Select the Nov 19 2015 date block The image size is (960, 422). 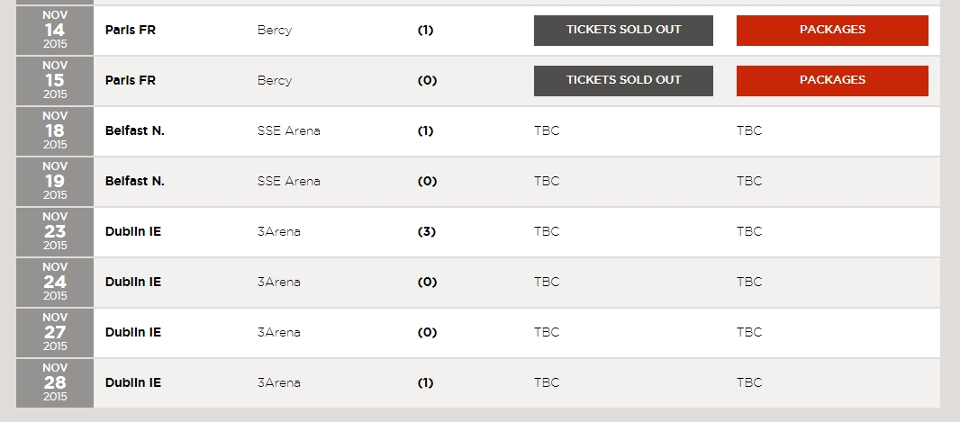55,181
